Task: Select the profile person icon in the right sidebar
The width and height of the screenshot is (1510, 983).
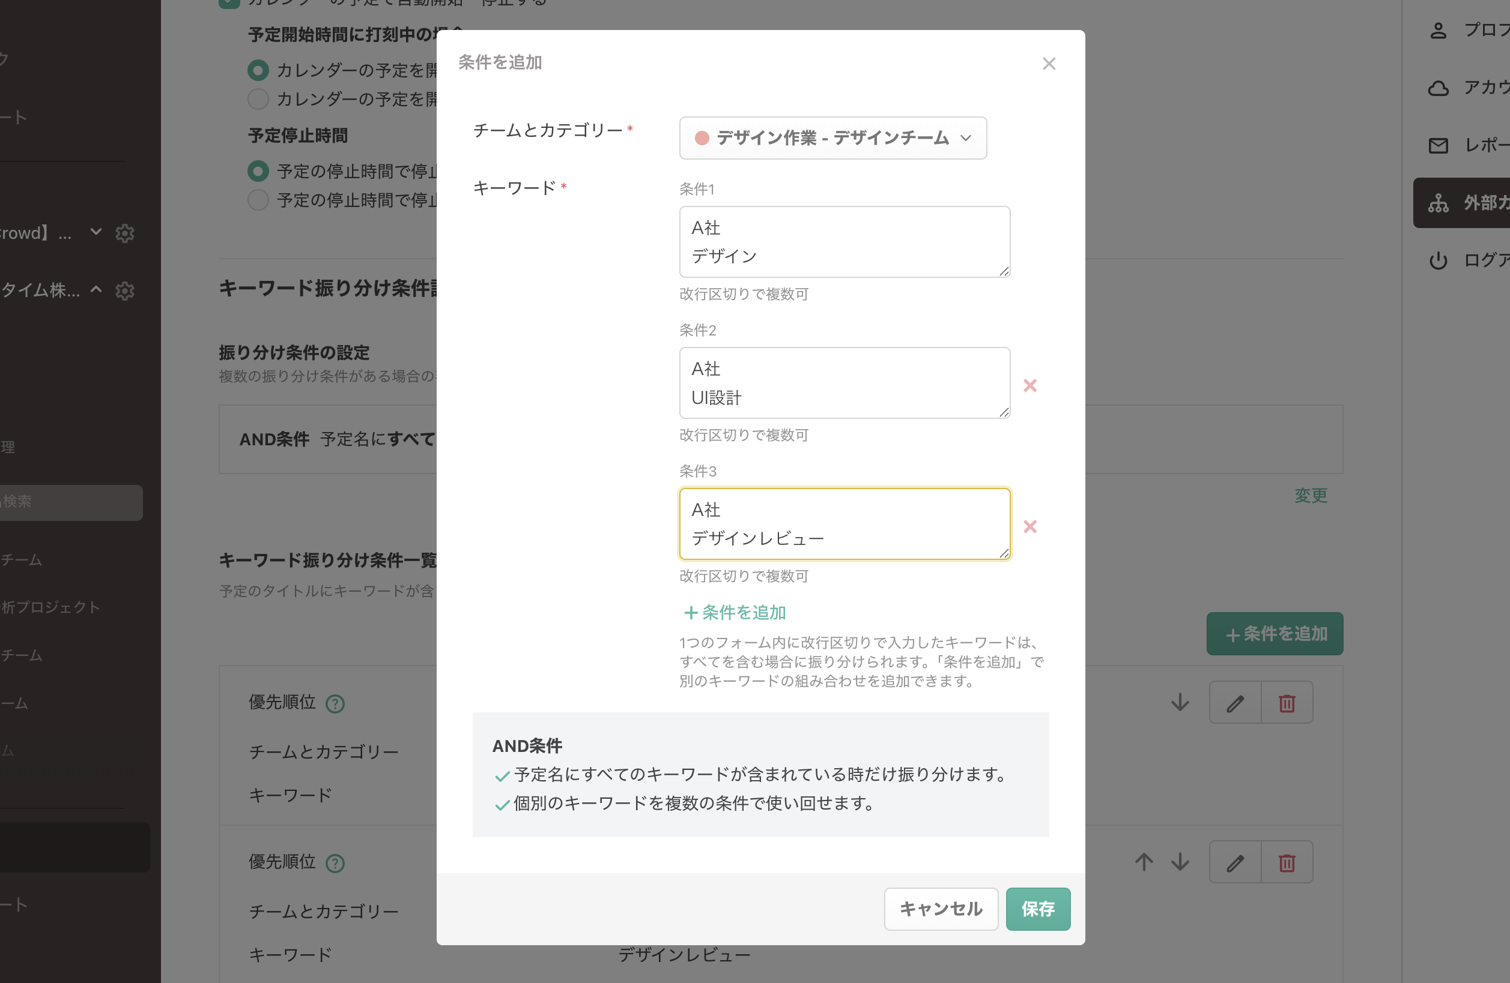Action: click(1439, 31)
